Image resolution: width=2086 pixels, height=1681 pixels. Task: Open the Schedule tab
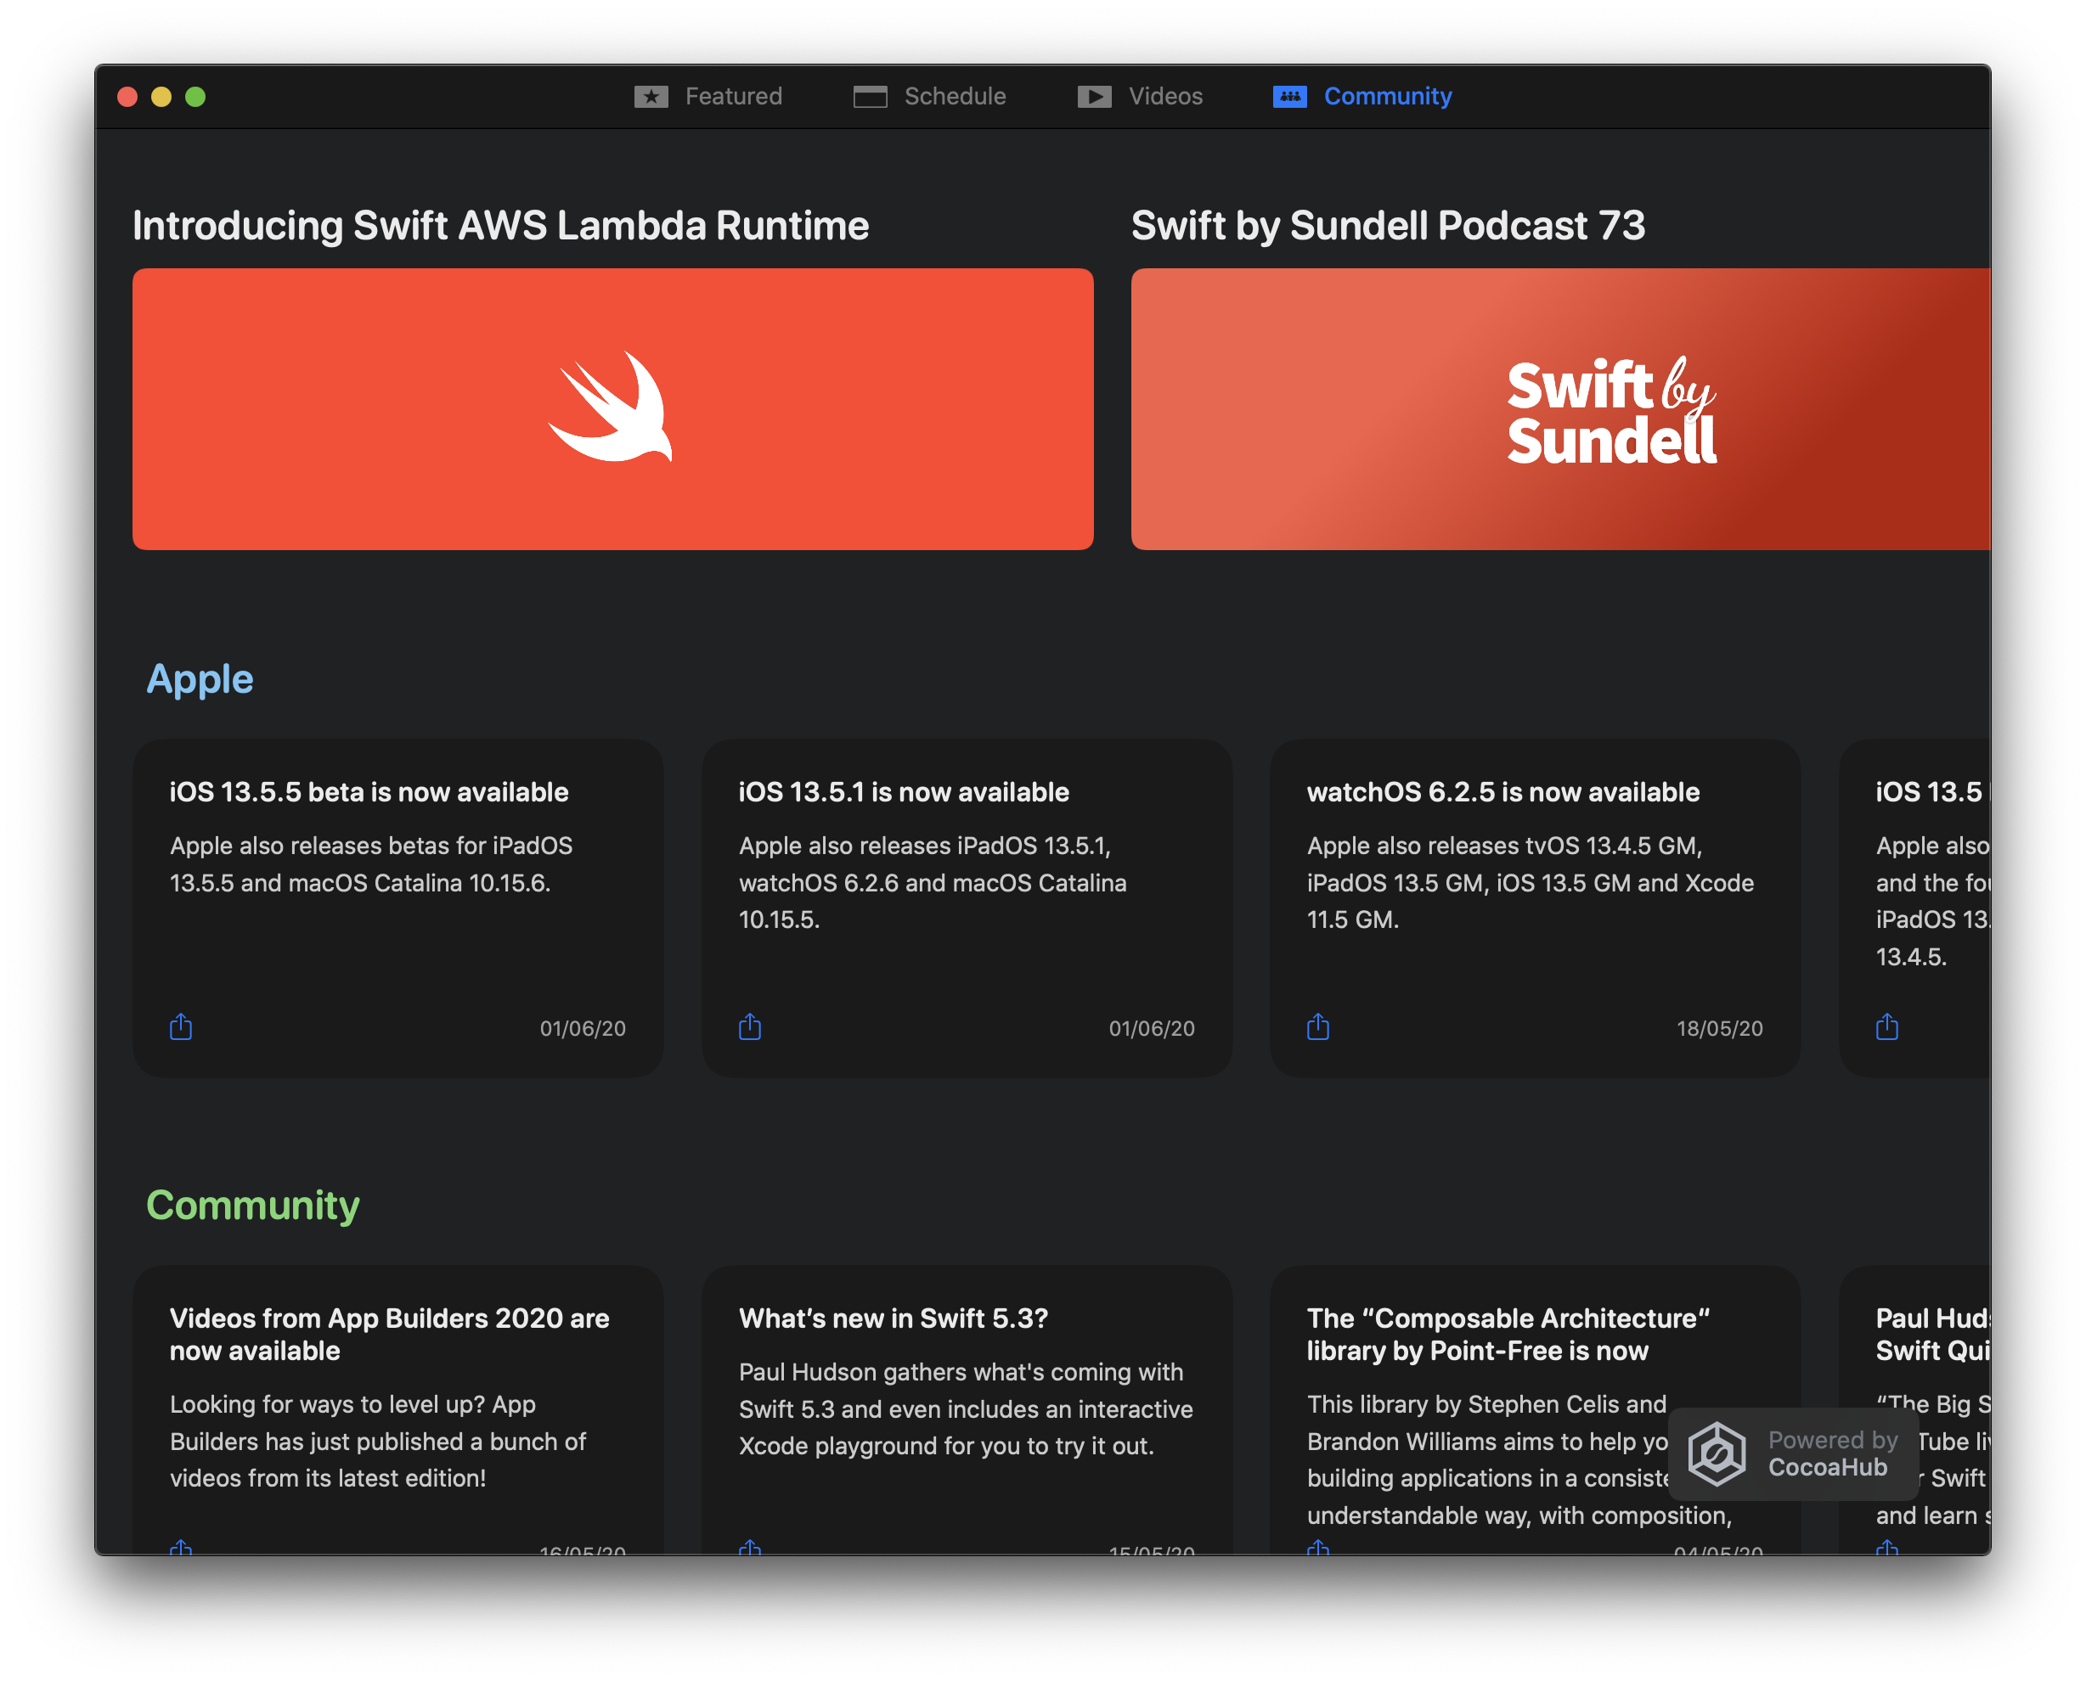[955, 97]
